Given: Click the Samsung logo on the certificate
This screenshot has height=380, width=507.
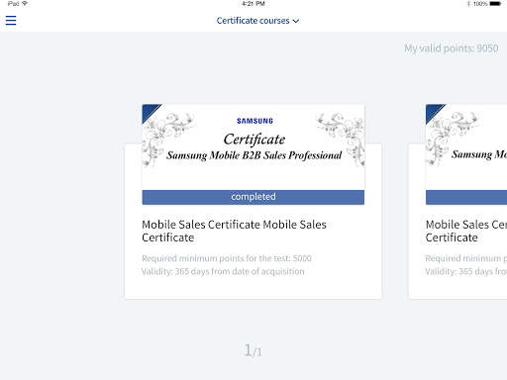Looking at the screenshot, I should point(254,121).
